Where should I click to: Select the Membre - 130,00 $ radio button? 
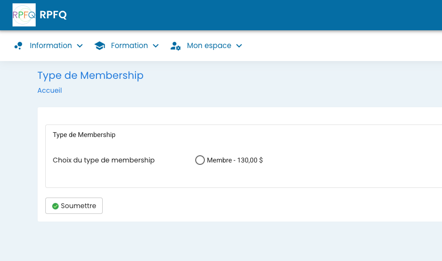[200, 160]
